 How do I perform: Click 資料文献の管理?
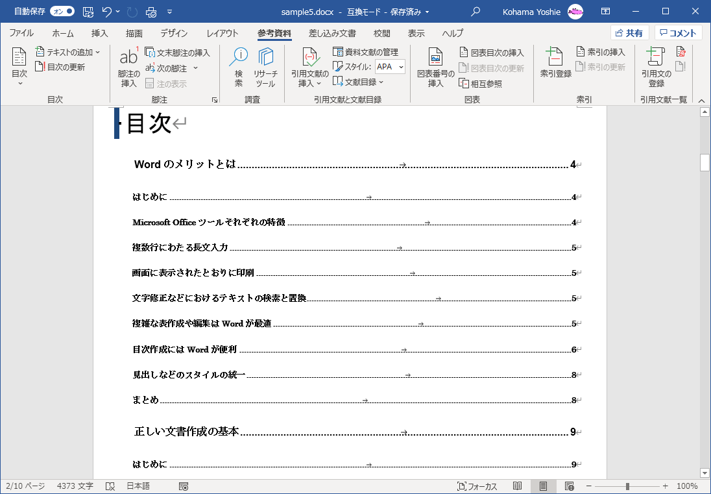tap(365, 52)
